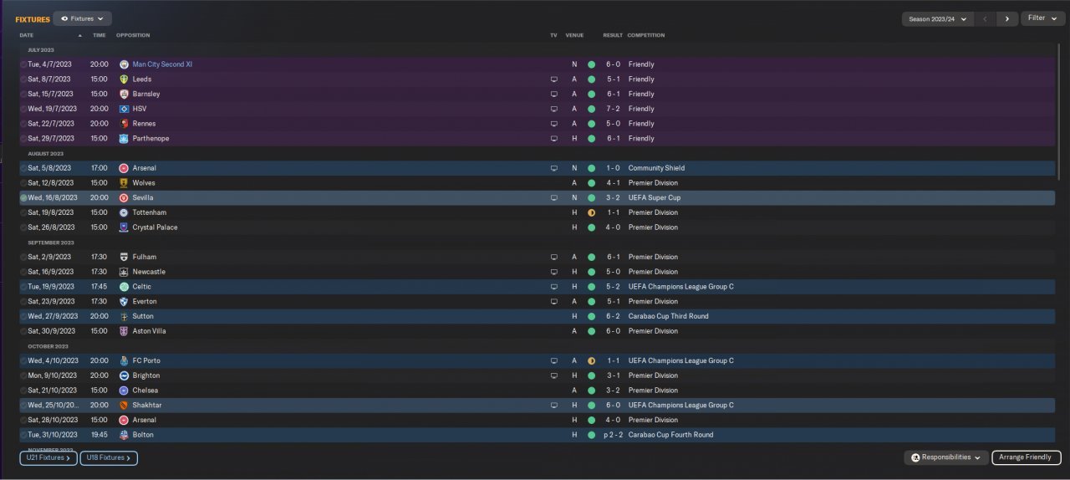The width and height of the screenshot is (1070, 480).
Task: Open the Fixtures view dropdown
Action: tap(82, 18)
